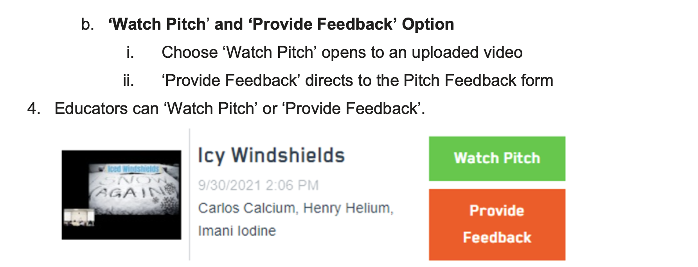The image size is (698, 267).
Task: Click the vertical divider beside the thumbnail
Action: (x=190, y=194)
